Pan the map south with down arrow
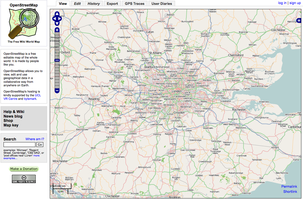Viewport: 303px width, 199px height. point(57,23)
